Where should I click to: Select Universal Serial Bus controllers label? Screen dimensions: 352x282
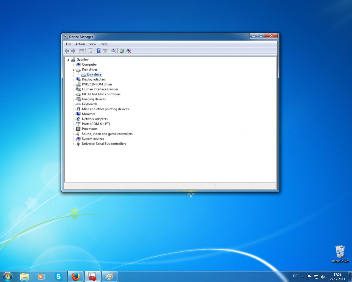coord(104,144)
